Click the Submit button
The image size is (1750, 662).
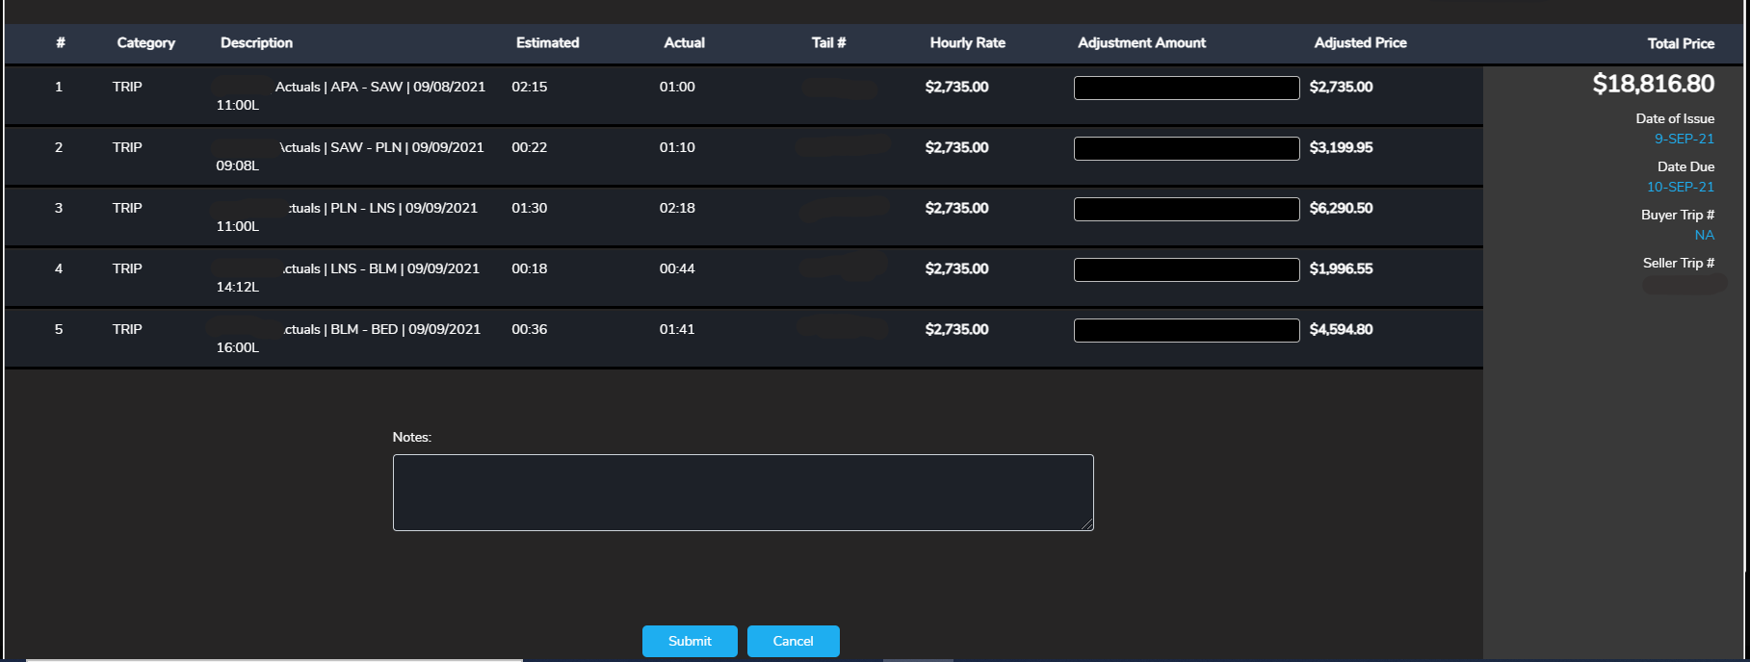tap(690, 641)
